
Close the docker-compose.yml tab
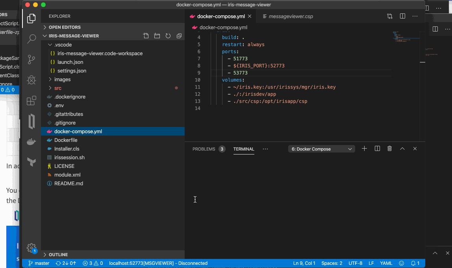(250, 17)
